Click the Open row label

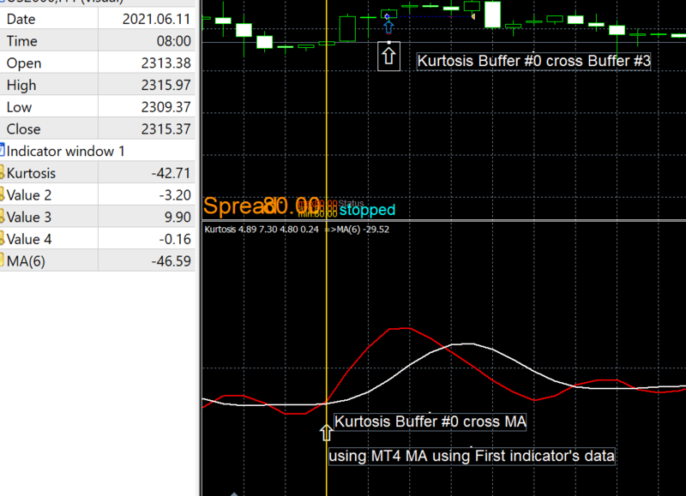tap(24, 63)
